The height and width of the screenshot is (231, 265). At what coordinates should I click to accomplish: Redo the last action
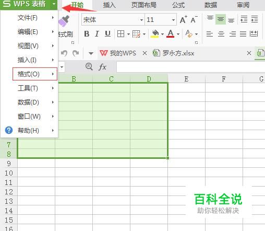[x=76, y=53]
